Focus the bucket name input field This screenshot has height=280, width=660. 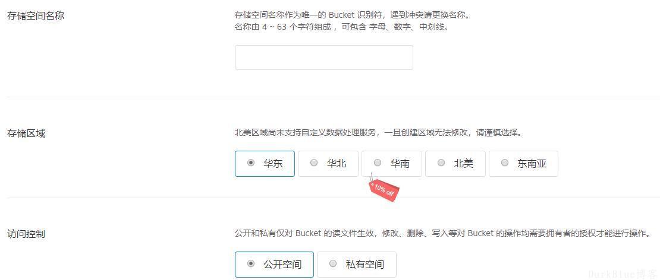point(323,58)
